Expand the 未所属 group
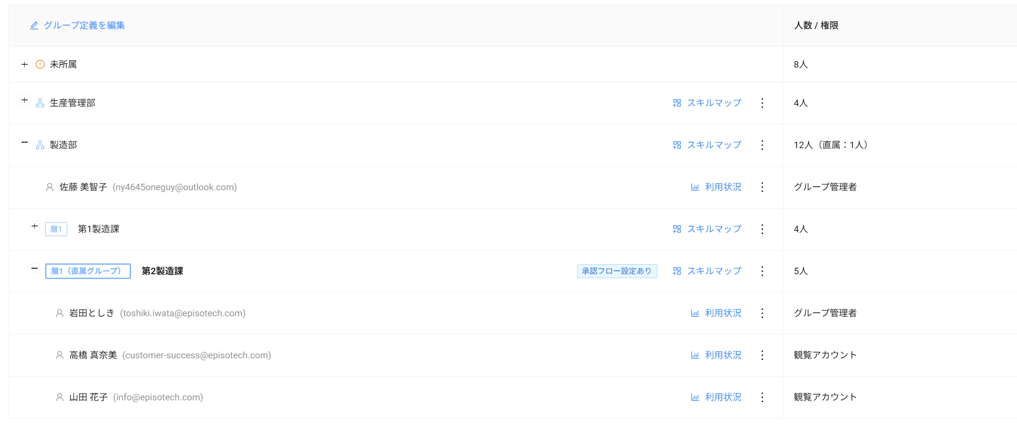This screenshot has width=1017, height=425. coord(25,65)
